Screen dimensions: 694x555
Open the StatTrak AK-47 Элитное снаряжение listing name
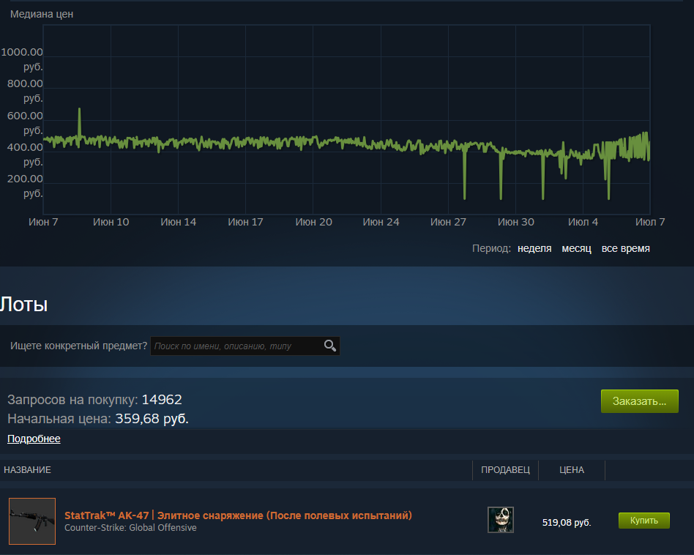[x=238, y=515]
